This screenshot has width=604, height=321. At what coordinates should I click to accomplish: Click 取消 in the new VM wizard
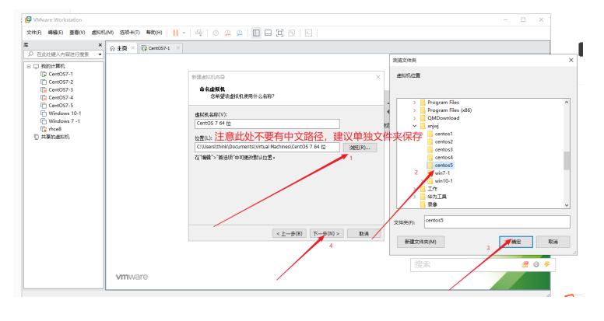pyautogui.click(x=364, y=233)
